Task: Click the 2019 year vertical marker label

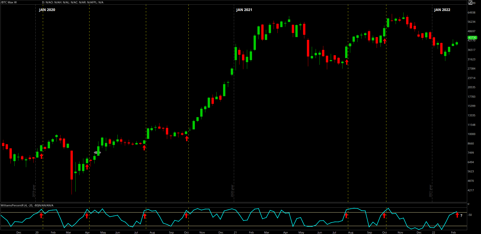Action: [x=34, y=191]
